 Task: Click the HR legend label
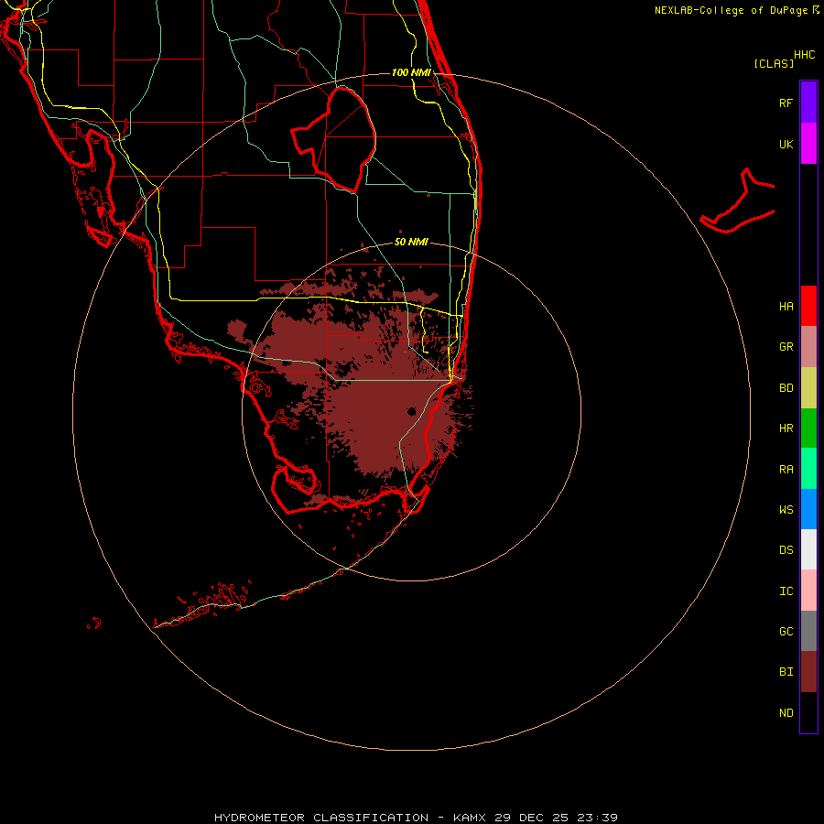[x=786, y=428]
